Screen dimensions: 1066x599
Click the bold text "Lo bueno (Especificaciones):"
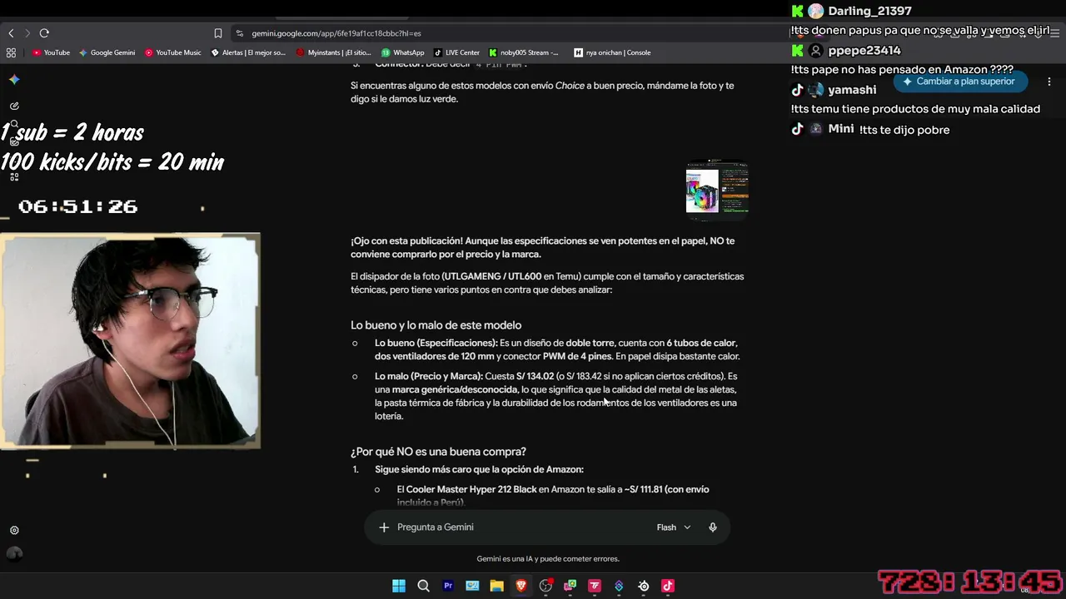436,343
